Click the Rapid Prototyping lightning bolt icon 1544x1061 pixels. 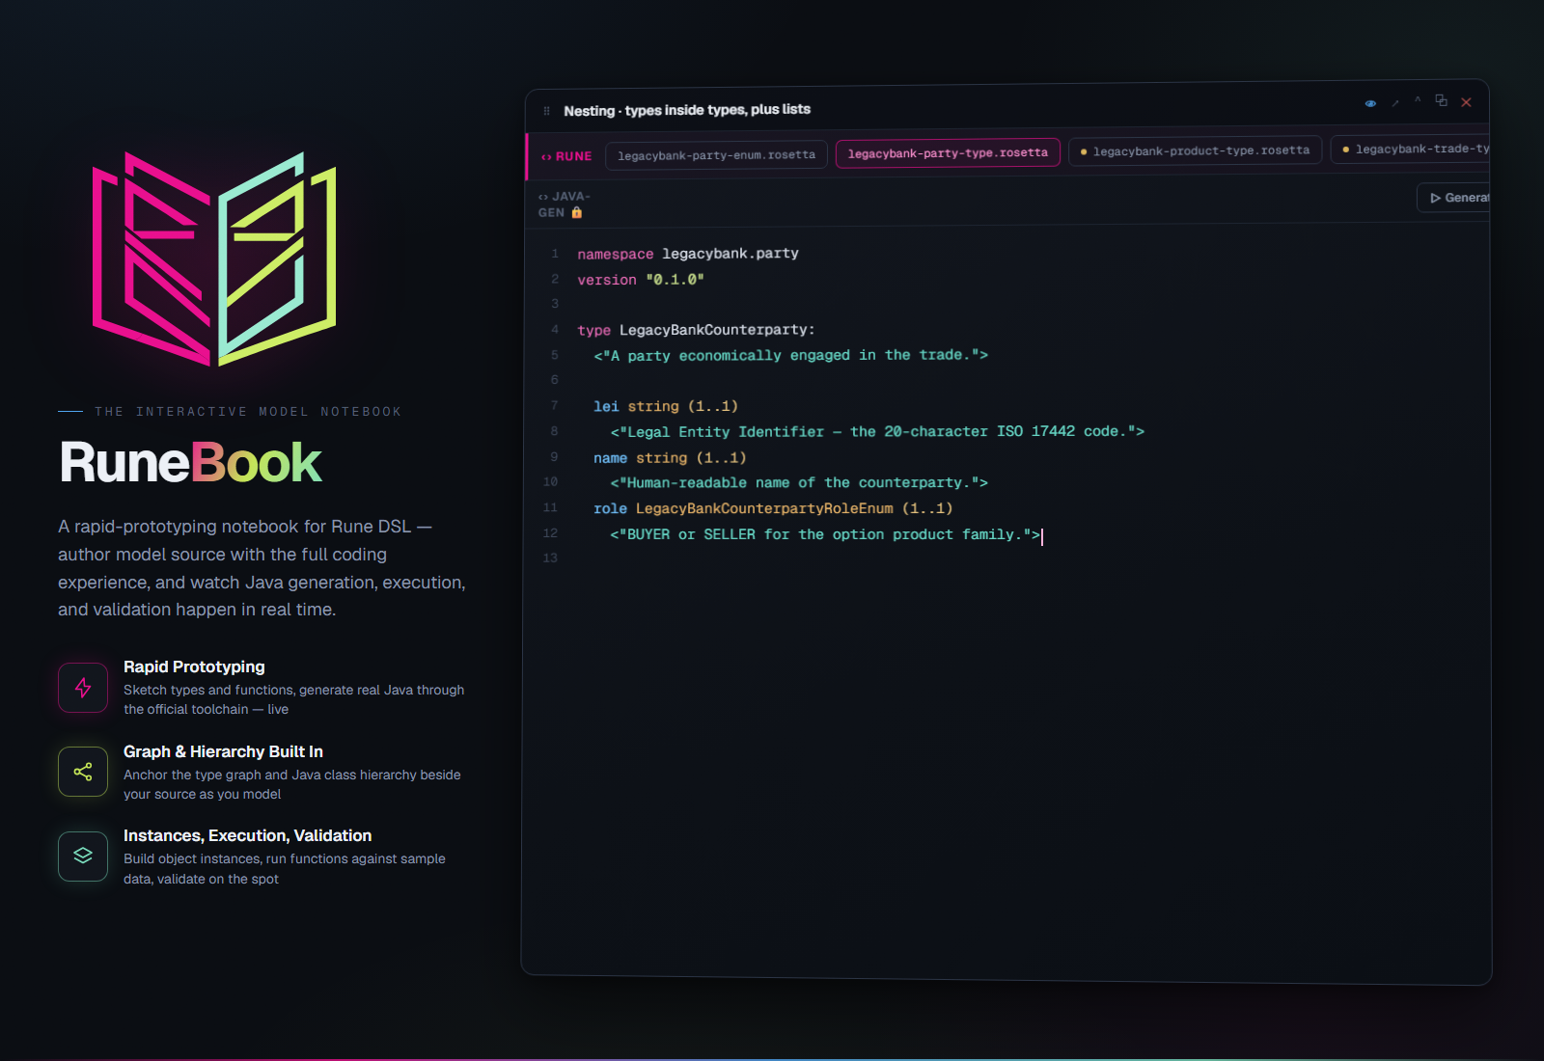[x=83, y=688]
